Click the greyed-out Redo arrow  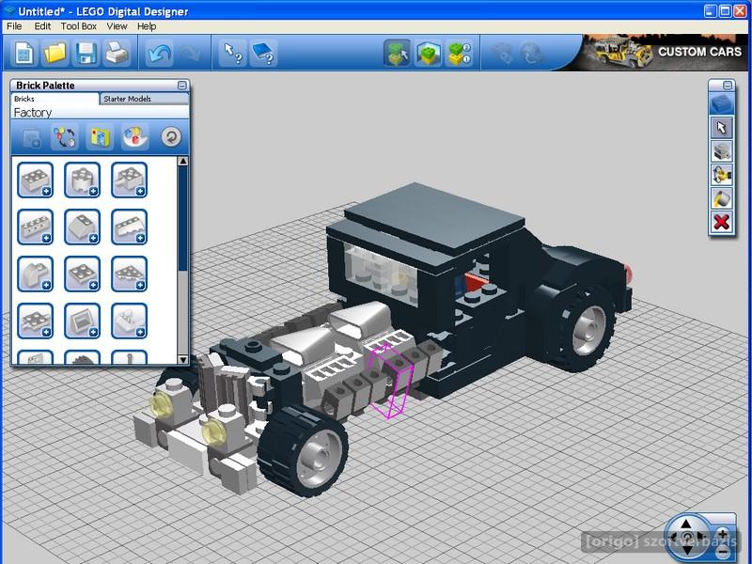coord(190,53)
